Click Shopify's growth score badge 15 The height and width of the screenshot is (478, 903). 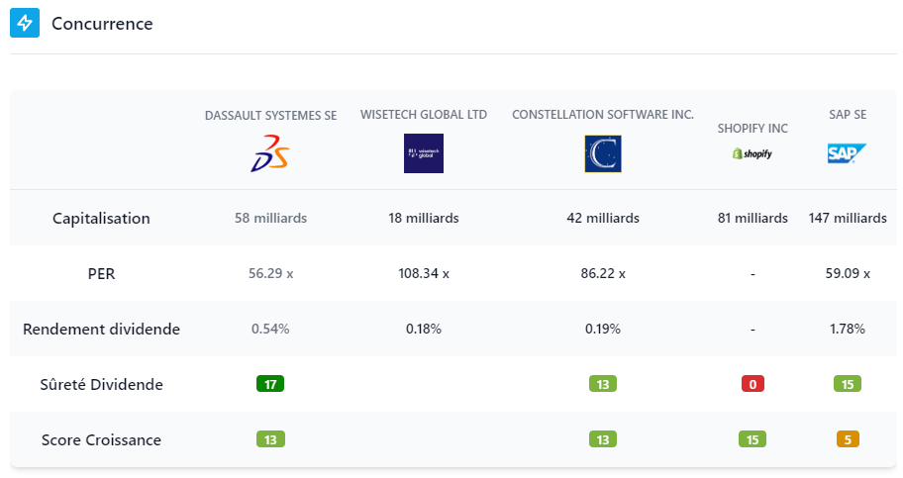[x=752, y=439]
